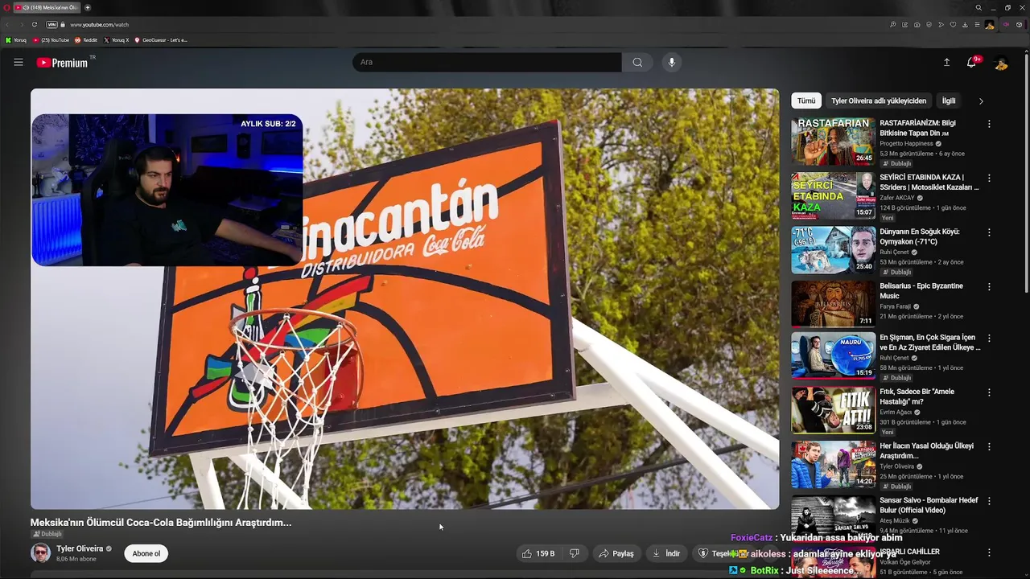Viewport: 1030px width, 579px height.
Task: Click the Abone ol subscribe button
Action: point(146,553)
